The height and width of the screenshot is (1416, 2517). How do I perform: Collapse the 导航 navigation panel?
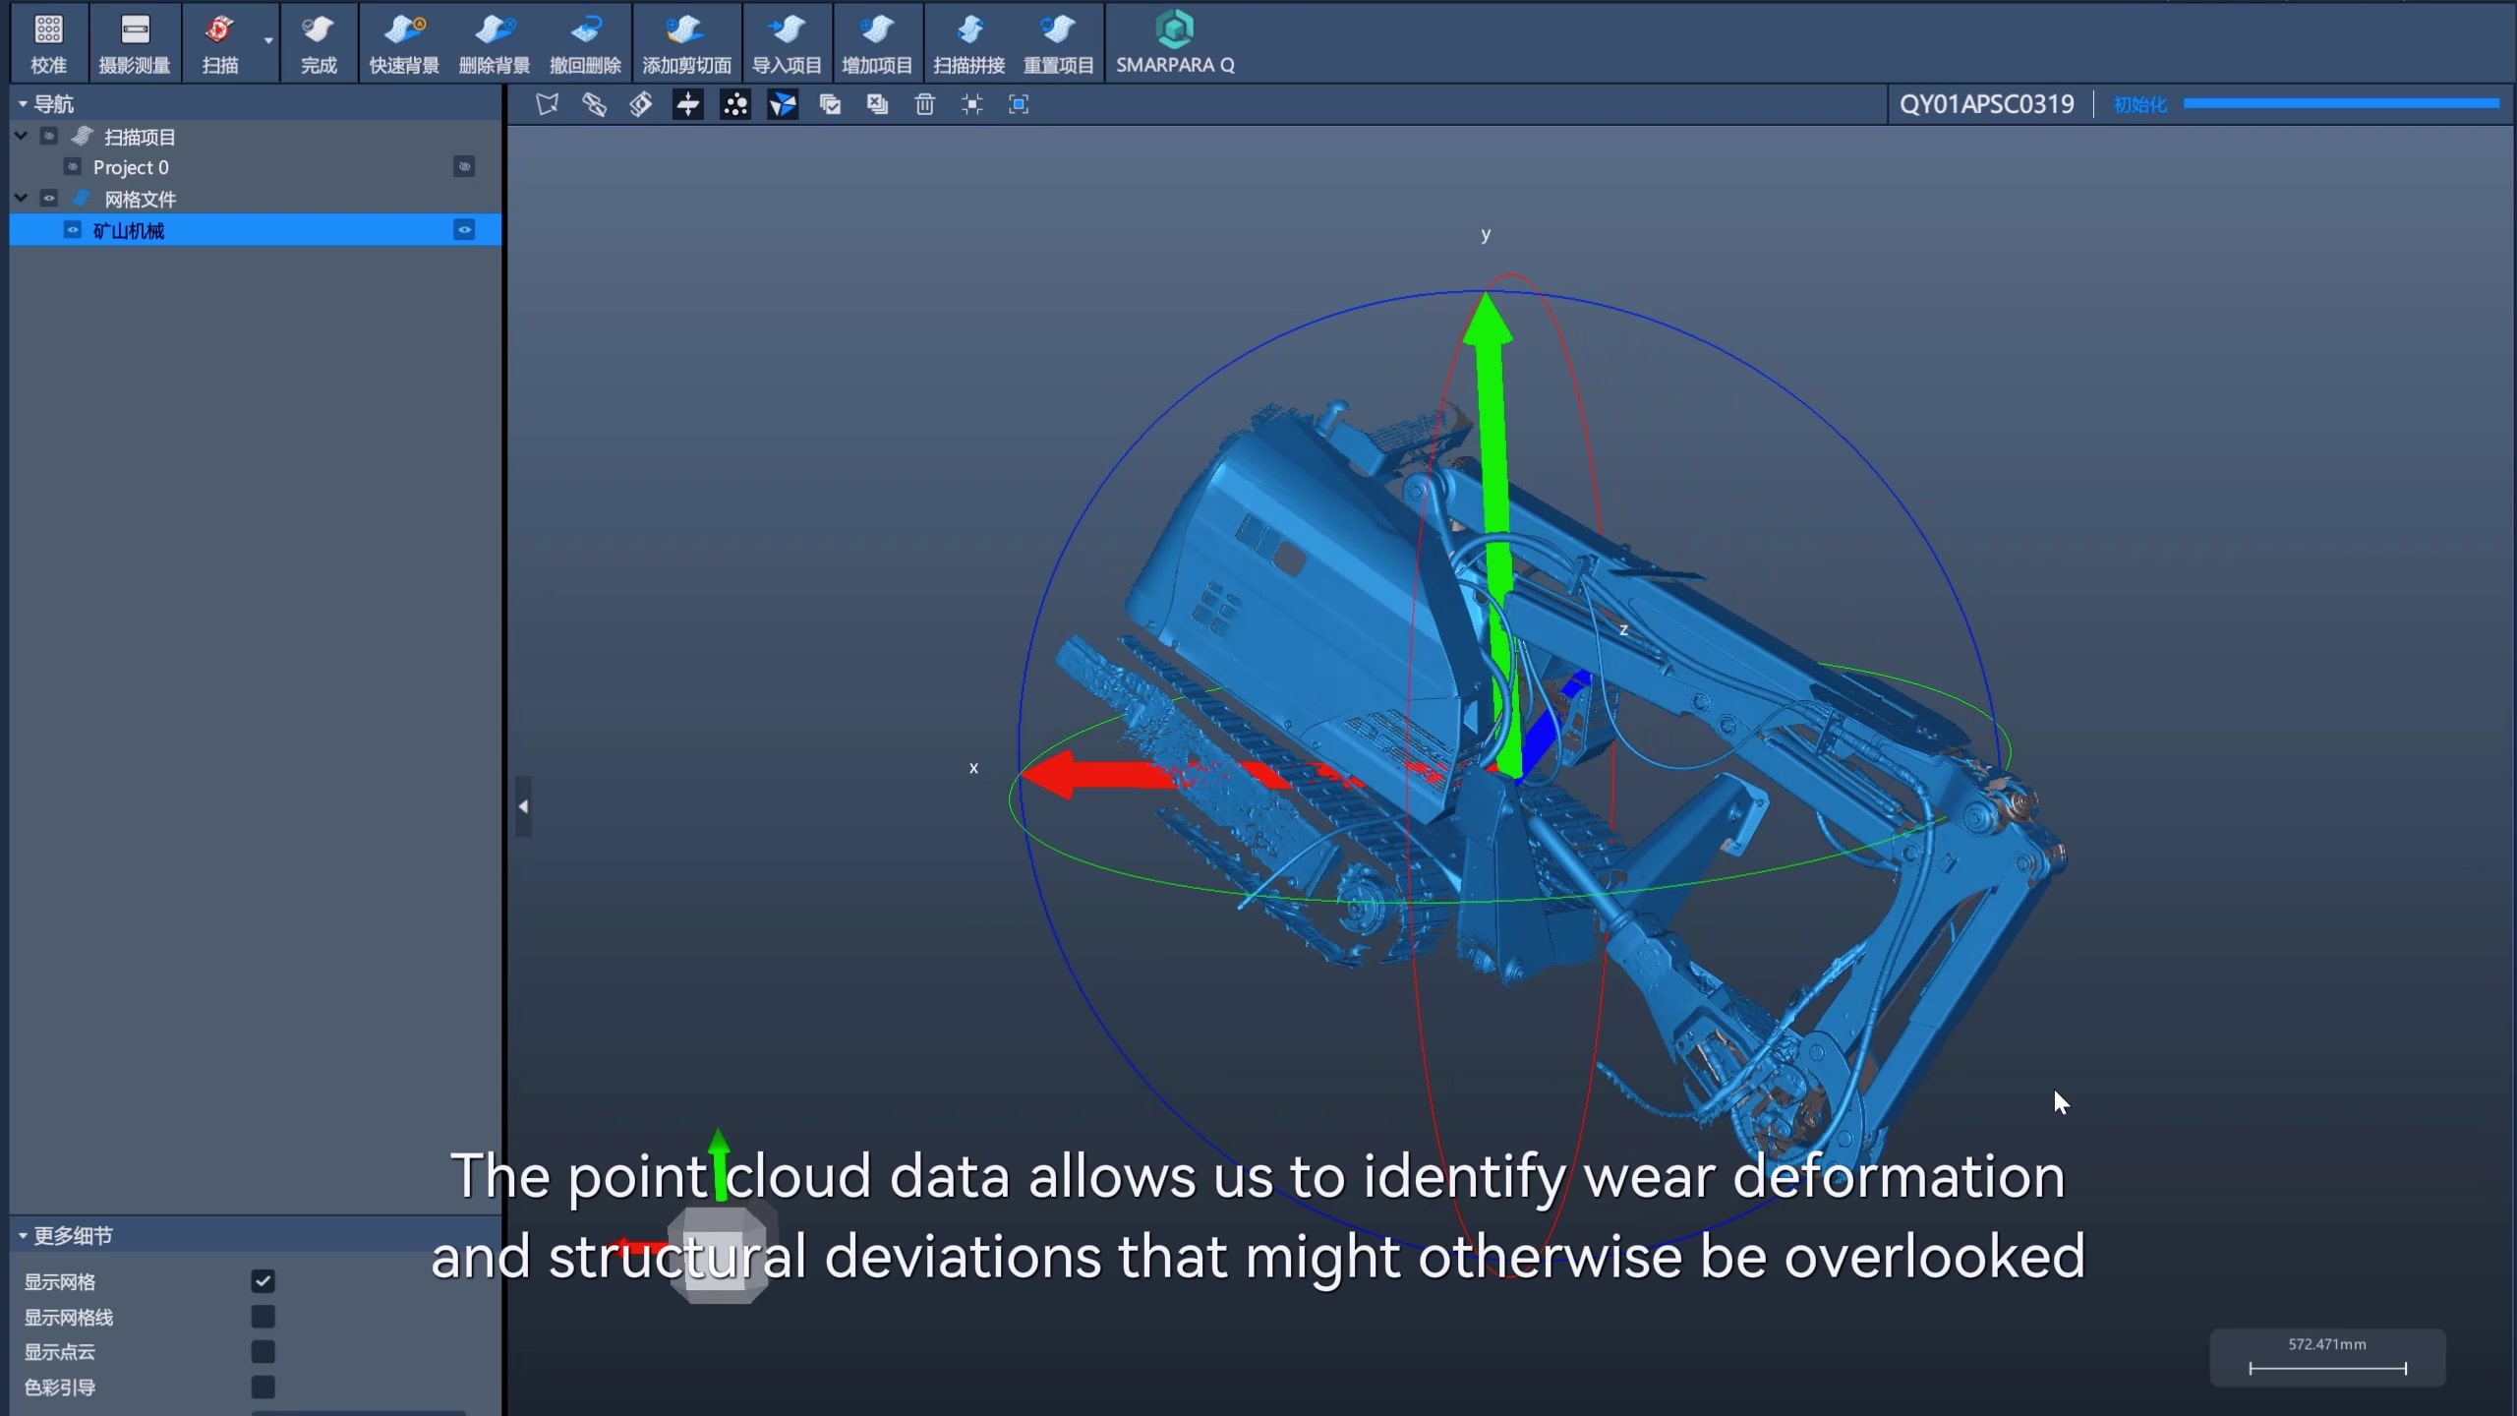[23, 104]
